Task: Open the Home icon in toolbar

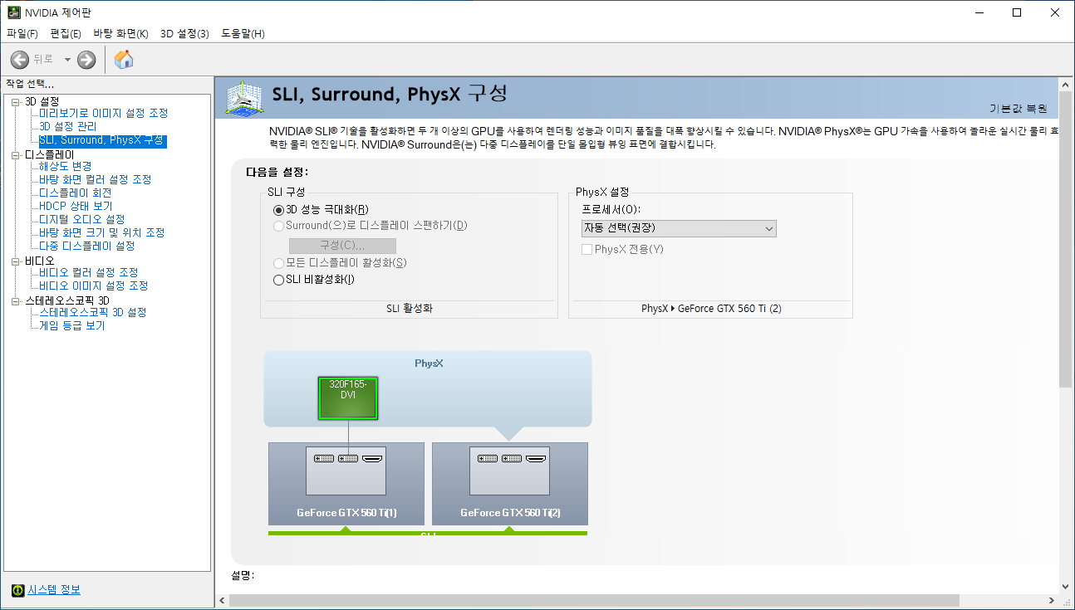Action: click(124, 59)
